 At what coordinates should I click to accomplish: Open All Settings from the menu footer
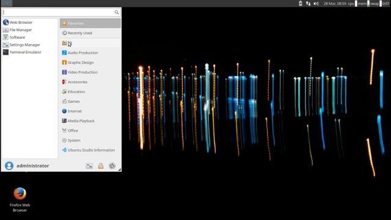pos(89,166)
